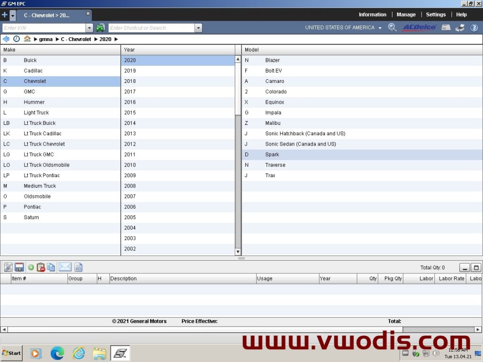
Task: Click clipboard delete icon
Action: 41,267
